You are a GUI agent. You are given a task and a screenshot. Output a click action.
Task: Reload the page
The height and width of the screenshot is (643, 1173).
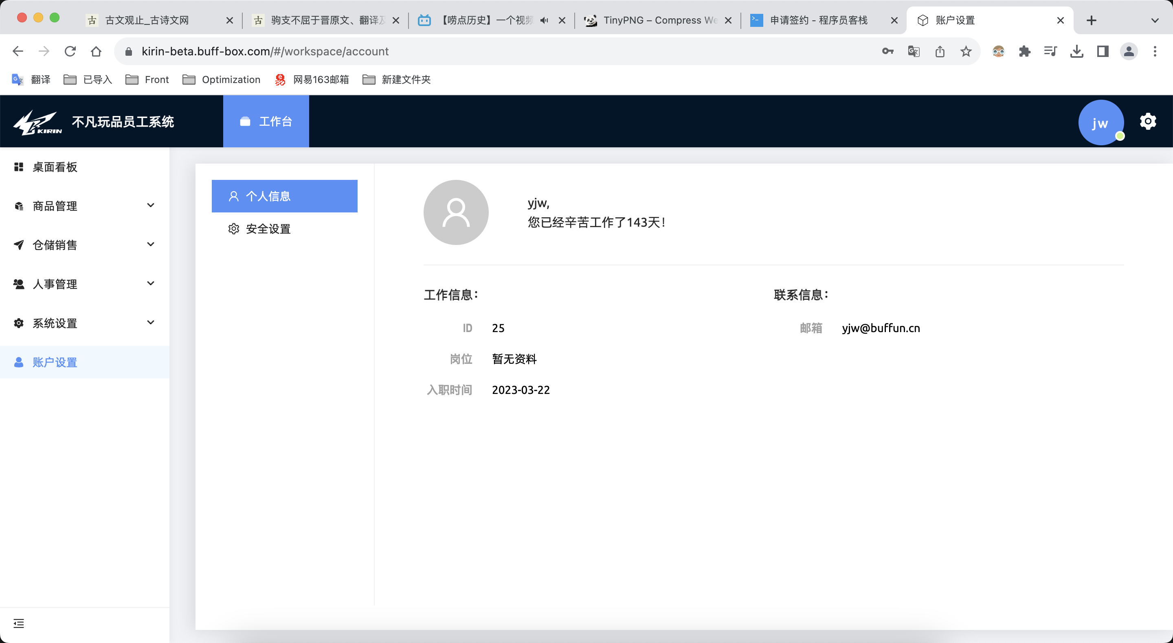point(70,51)
